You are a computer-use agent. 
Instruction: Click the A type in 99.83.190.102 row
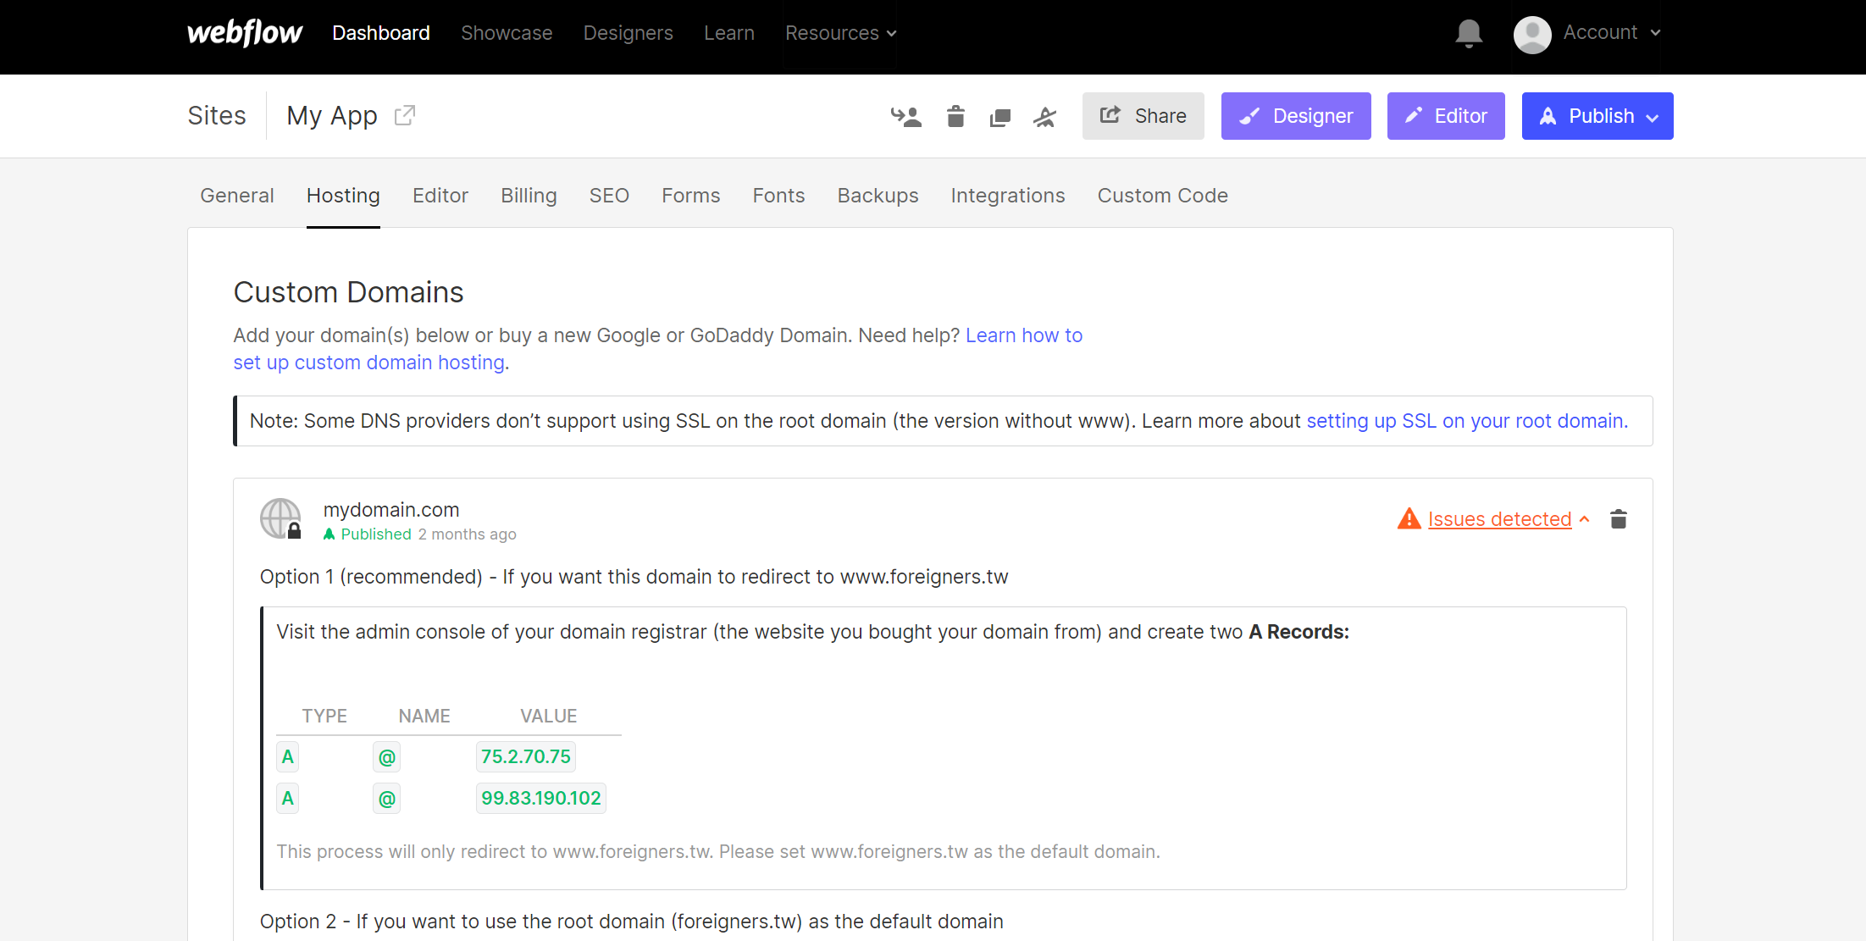pos(288,798)
